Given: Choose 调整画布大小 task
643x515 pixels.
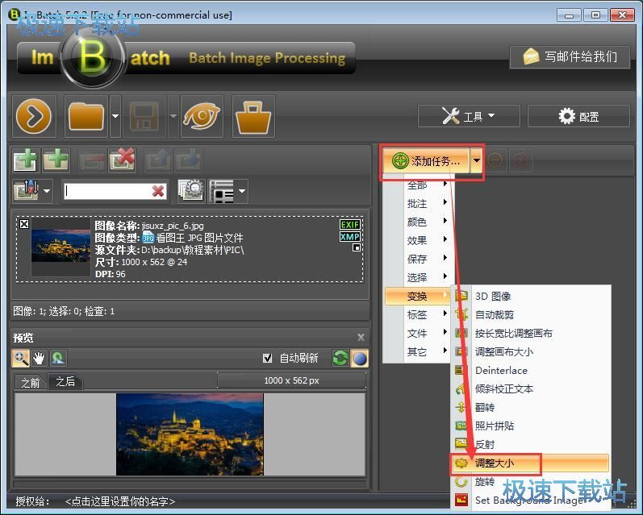Looking at the screenshot, I should click(x=531, y=351).
